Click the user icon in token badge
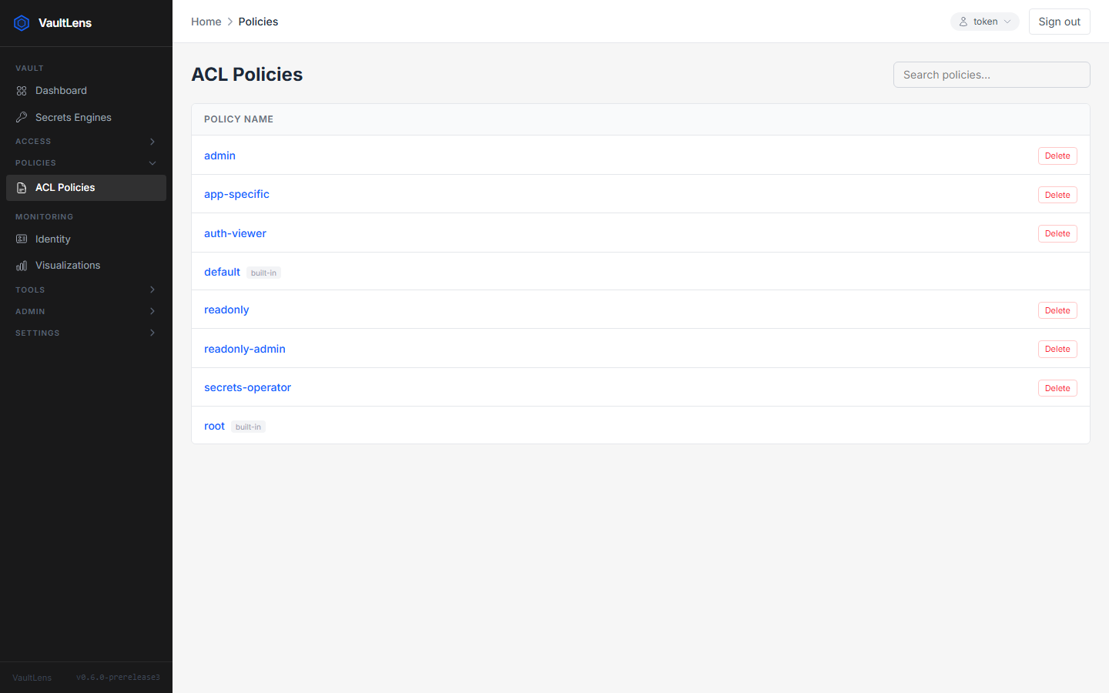Screen dimensions: 1109x693 [x=963, y=22]
